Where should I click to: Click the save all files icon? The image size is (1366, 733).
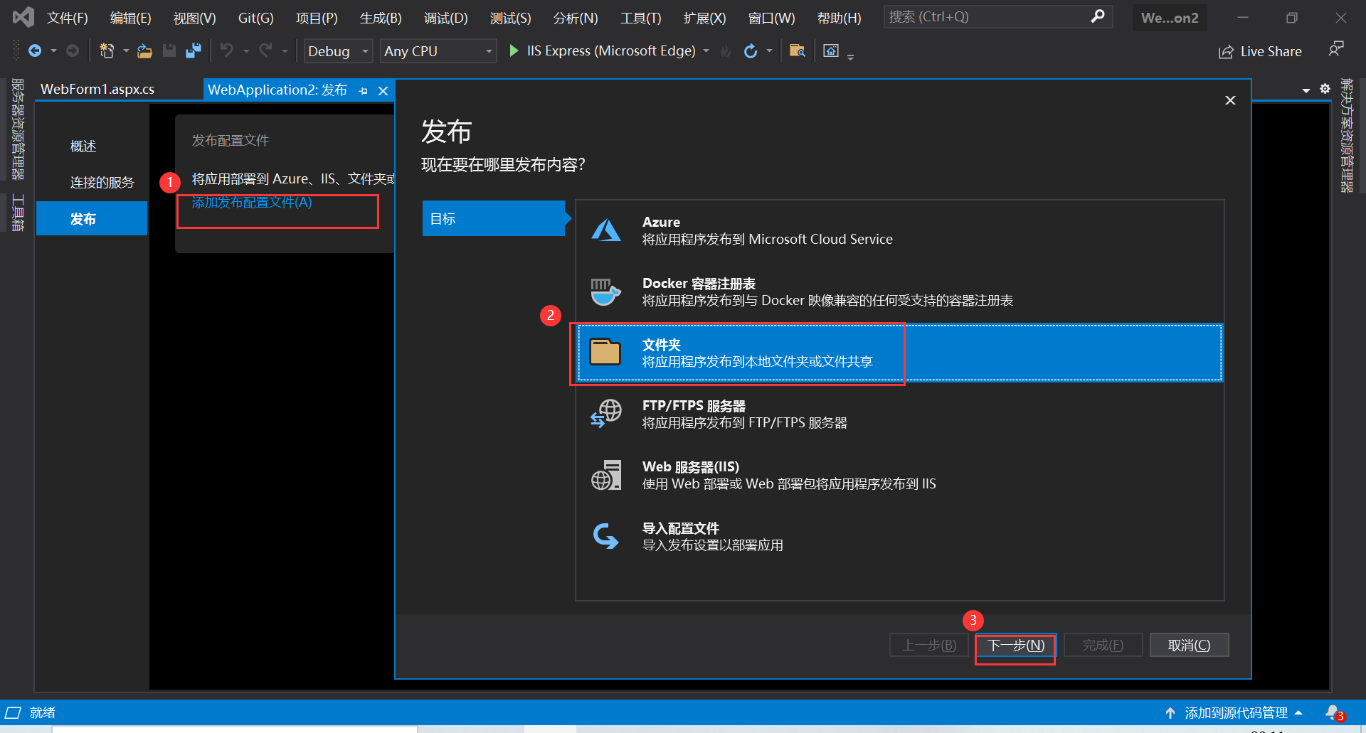[x=193, y=50]
